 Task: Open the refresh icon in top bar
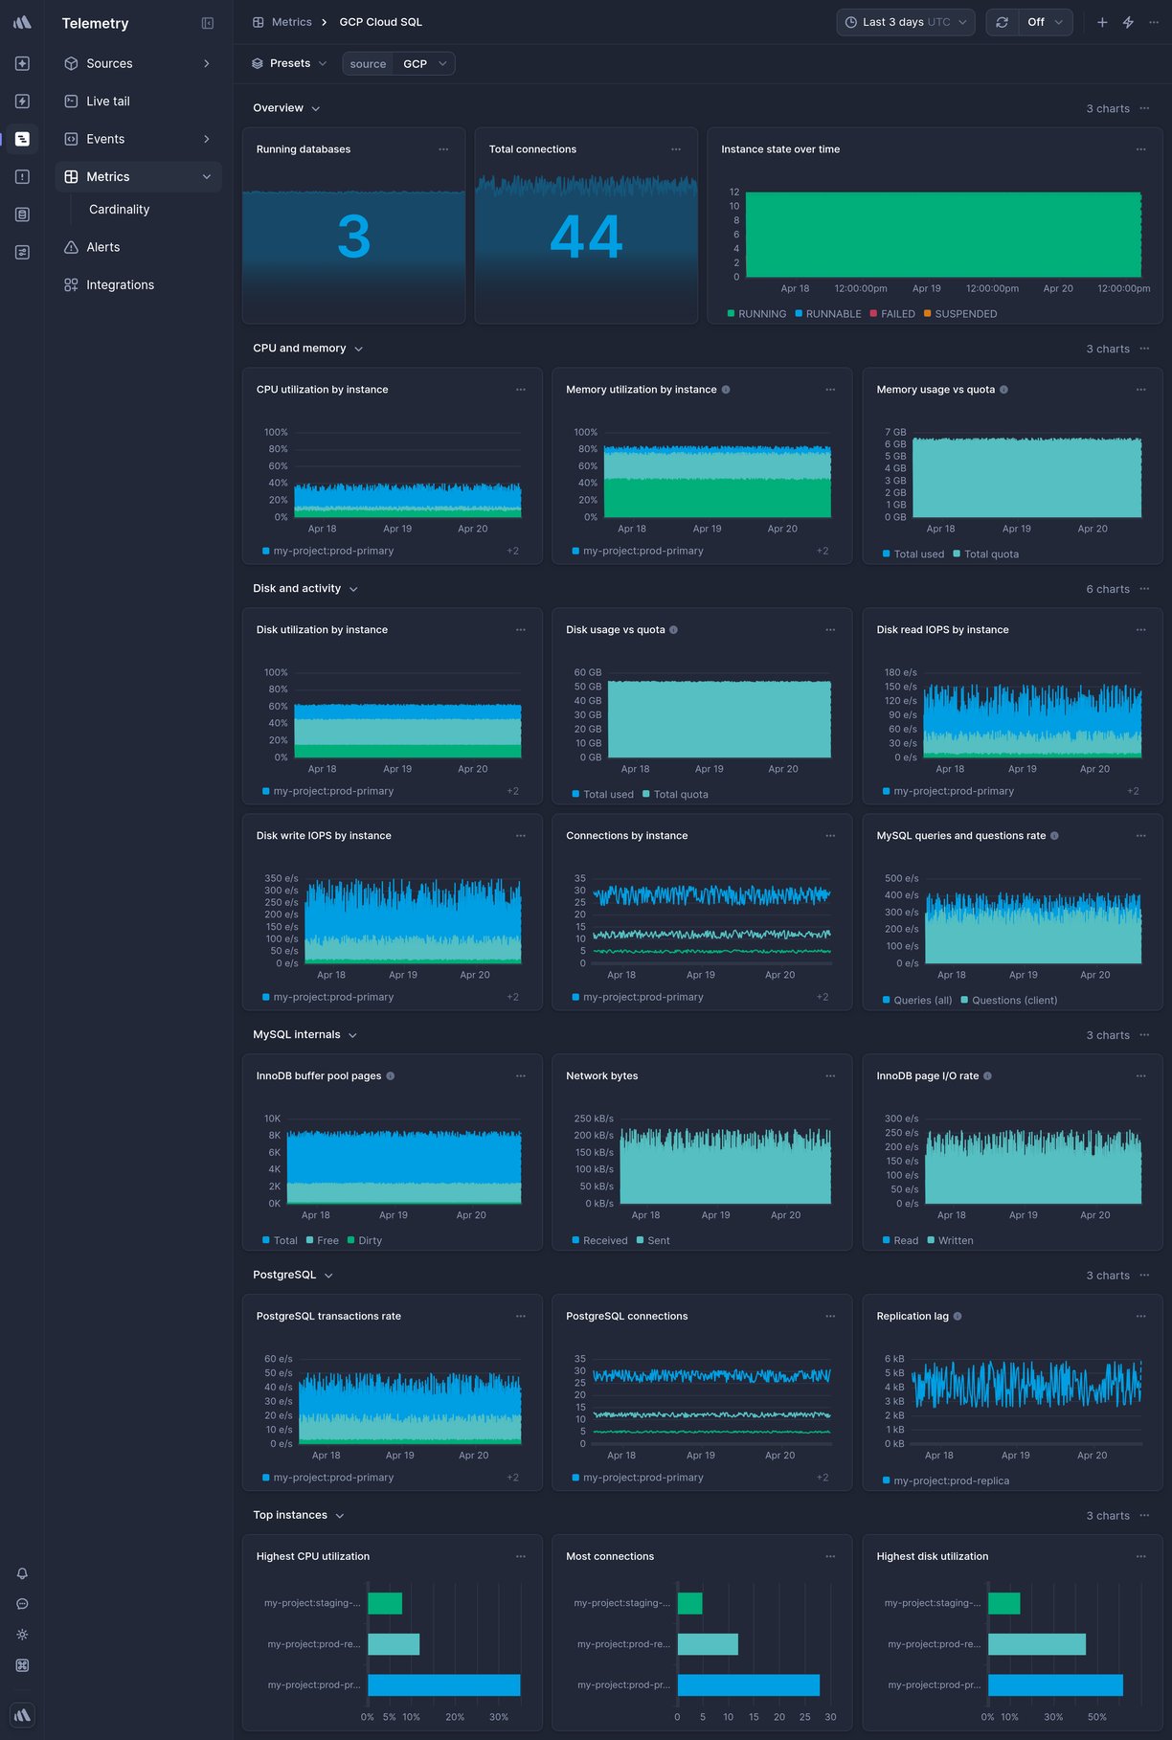pos(1002,22)
